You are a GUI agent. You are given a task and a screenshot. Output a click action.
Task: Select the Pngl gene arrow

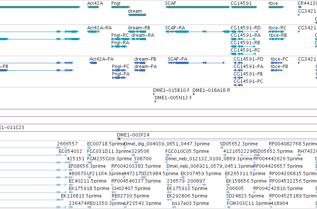[x=121, y=7]
